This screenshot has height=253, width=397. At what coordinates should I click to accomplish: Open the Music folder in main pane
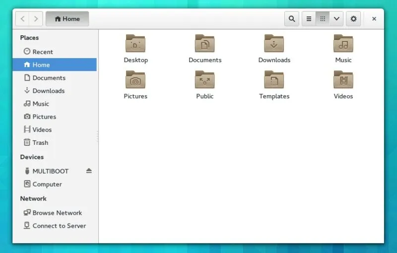[343, 43]
